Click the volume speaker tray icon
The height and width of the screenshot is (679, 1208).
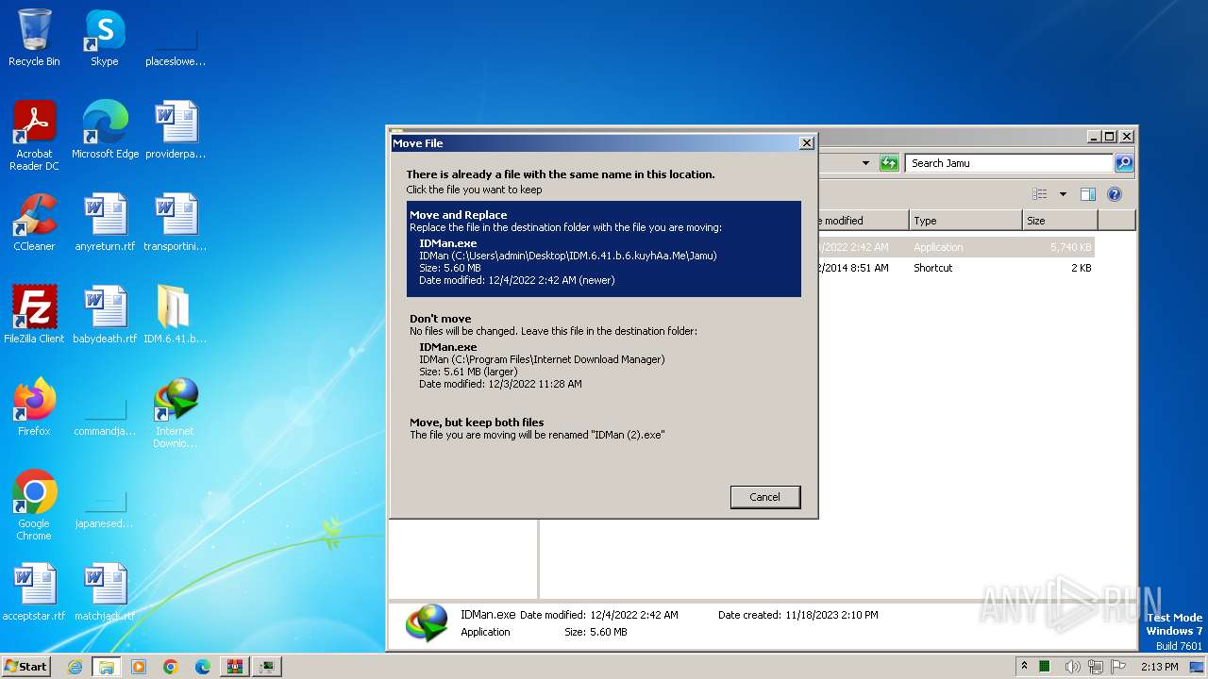pos(1072,667)
